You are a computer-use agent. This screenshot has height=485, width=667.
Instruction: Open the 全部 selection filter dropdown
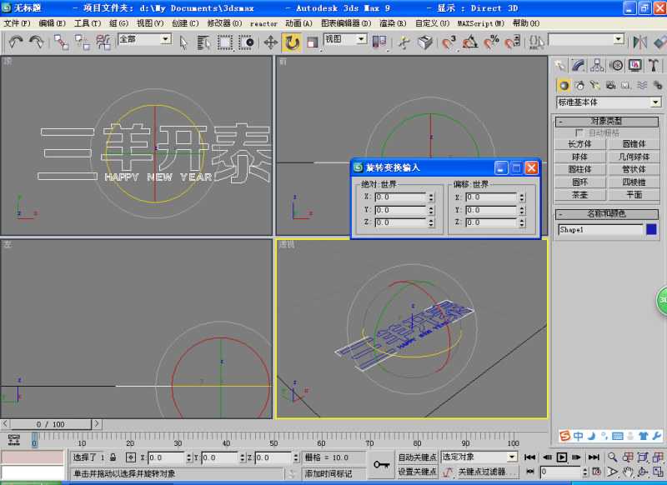coord(165,39)
